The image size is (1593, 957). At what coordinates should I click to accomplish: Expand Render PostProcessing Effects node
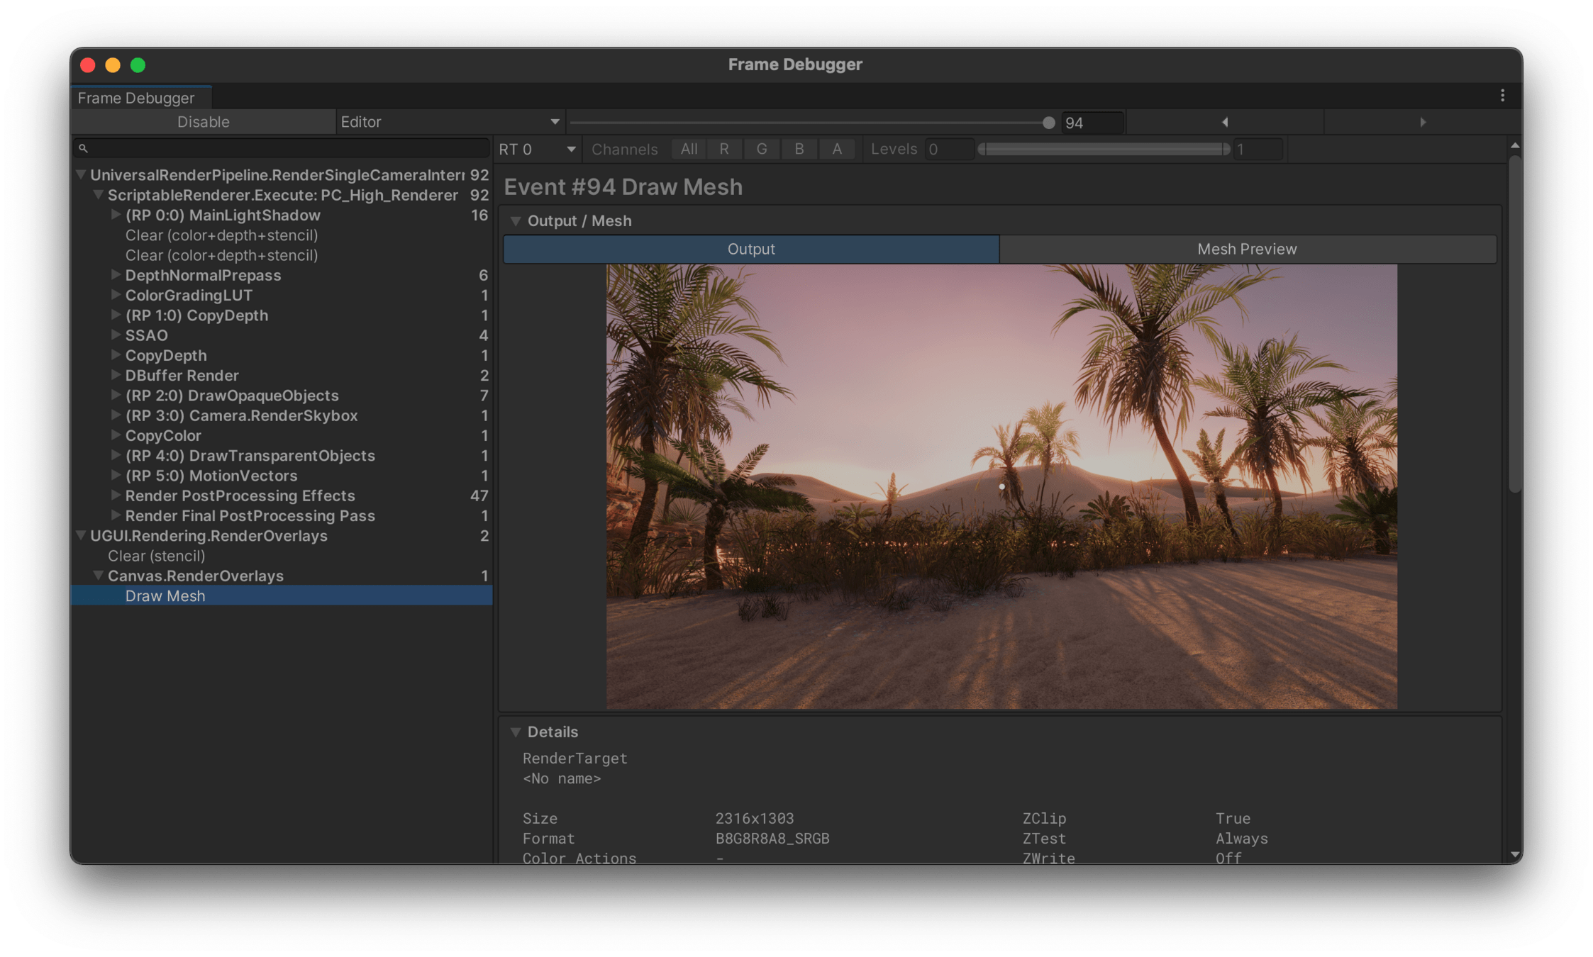pyautogui.click(x=116, y=495)
